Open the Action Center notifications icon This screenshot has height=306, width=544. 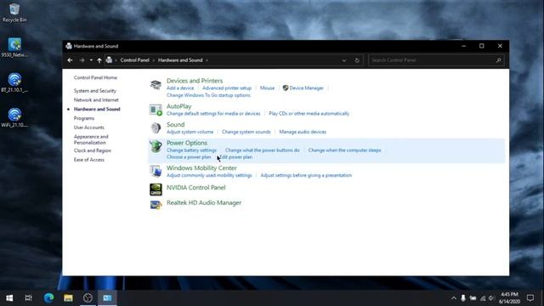530,298
